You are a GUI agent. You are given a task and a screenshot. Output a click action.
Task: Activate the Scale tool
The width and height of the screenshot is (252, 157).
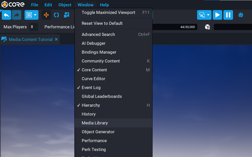pos(66,15)
